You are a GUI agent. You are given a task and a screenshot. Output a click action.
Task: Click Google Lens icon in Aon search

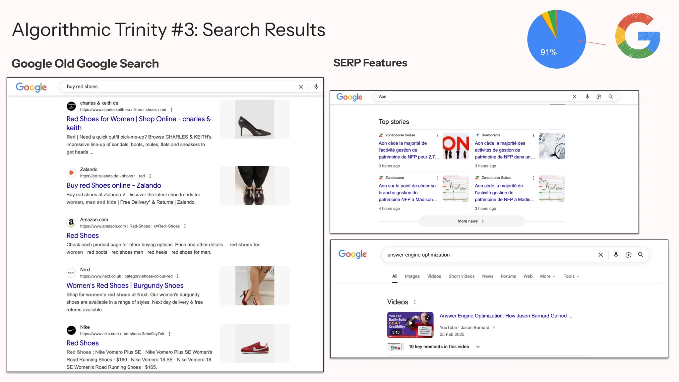coord(599,96)
